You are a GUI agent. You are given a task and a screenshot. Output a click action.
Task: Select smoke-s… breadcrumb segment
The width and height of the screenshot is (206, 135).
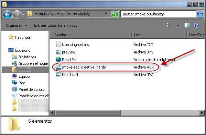coord(47,14)
